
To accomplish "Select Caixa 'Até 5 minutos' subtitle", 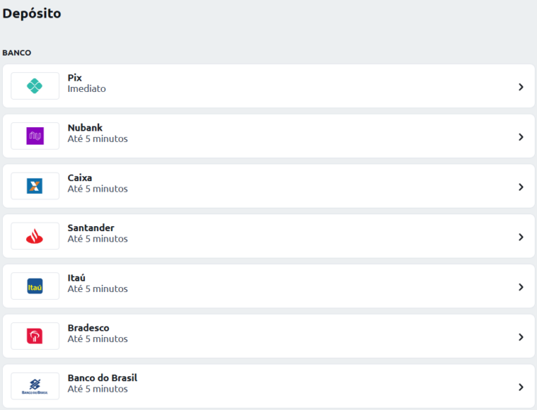I will 98,189.
